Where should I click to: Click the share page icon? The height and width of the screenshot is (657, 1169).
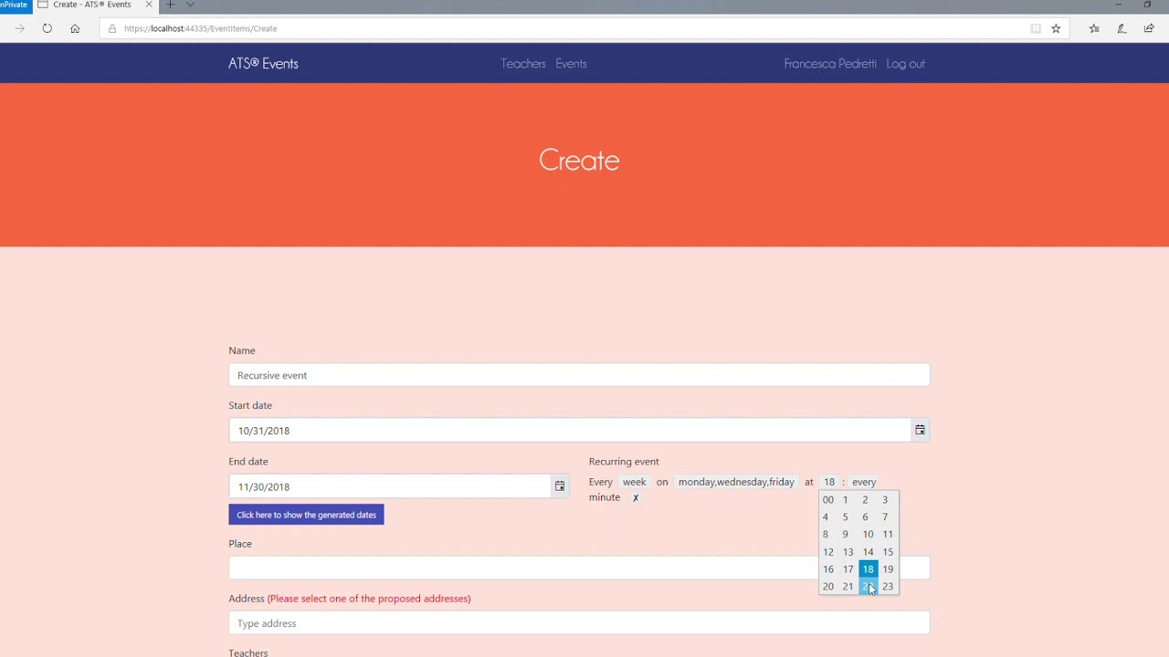pos(1149,28)
